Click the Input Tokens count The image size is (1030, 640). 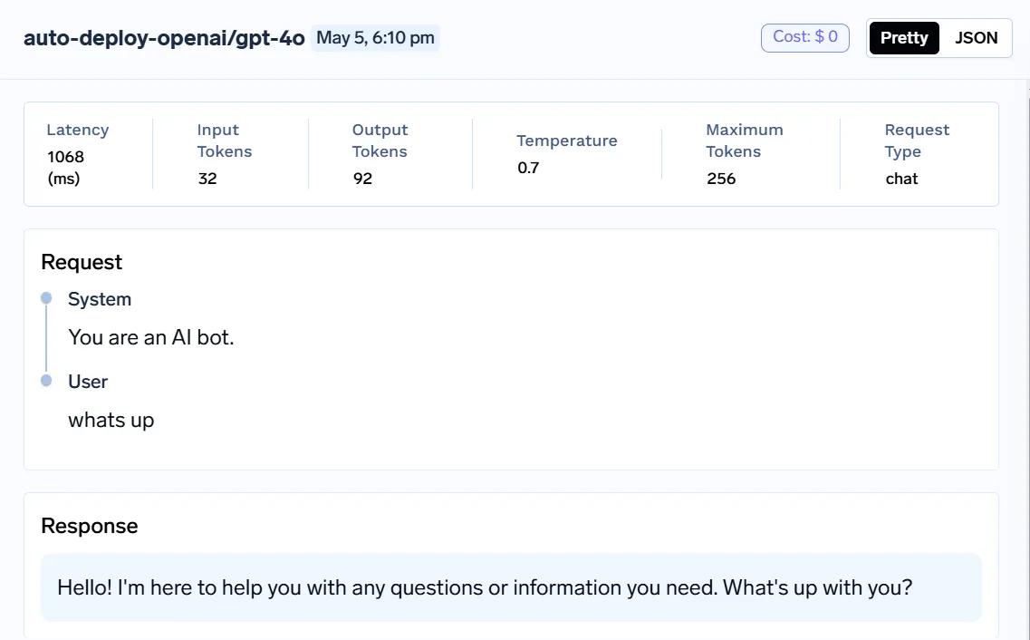207,178
